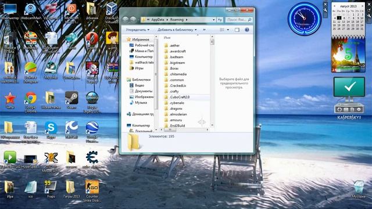The image size is (372, 209).
Task: Open the Гагры 2013 desktop folder
Action: coord(71,189)
